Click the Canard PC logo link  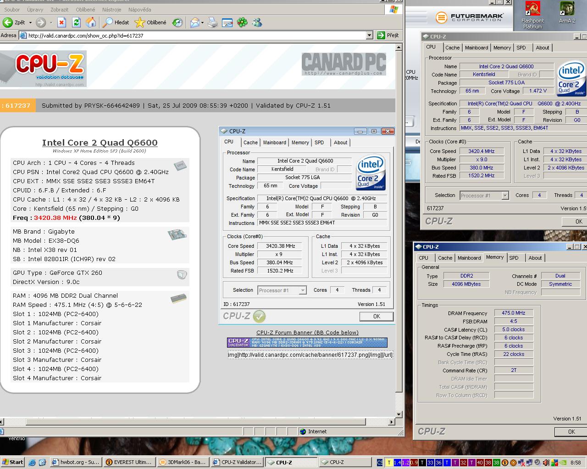tap(343, 64)
